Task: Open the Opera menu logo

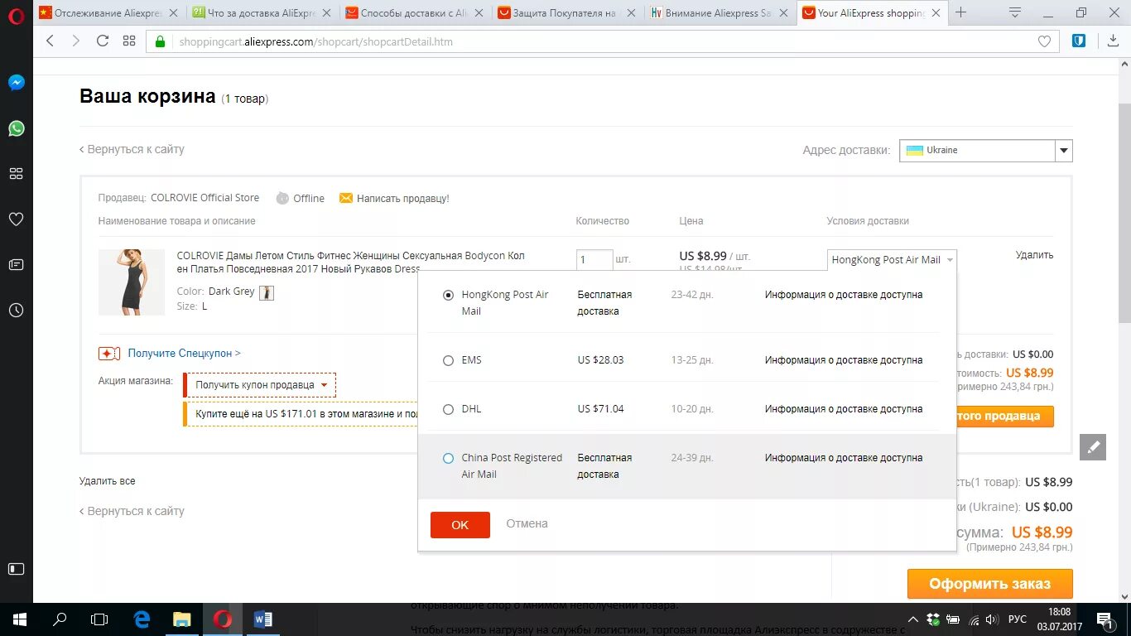Action: point(16,15)
